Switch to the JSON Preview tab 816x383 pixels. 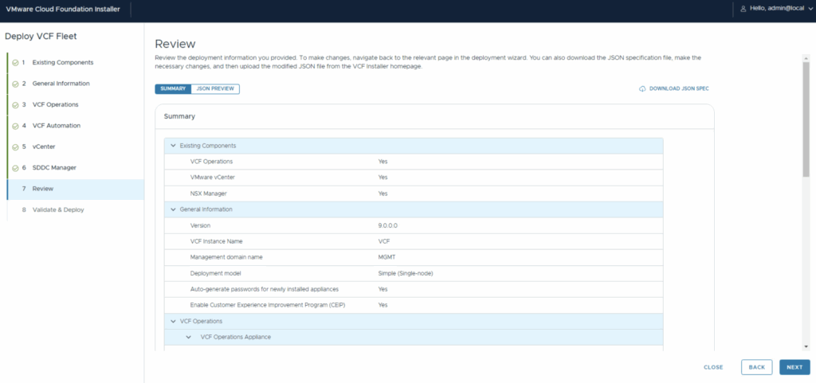[x=215, y=89]
